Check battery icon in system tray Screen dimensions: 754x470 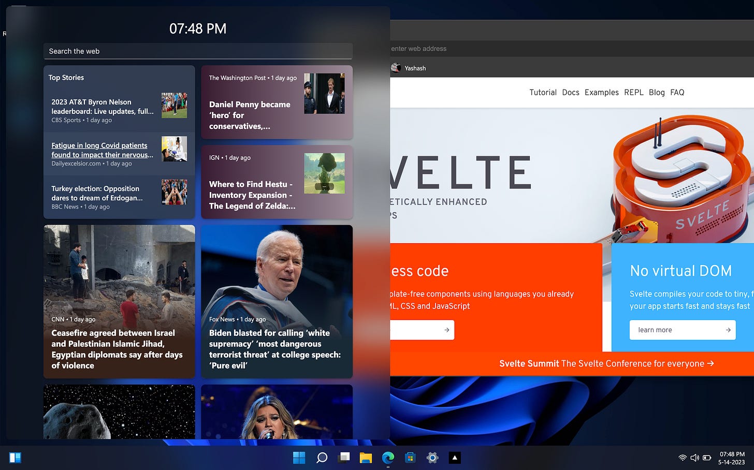coord(708,458)
